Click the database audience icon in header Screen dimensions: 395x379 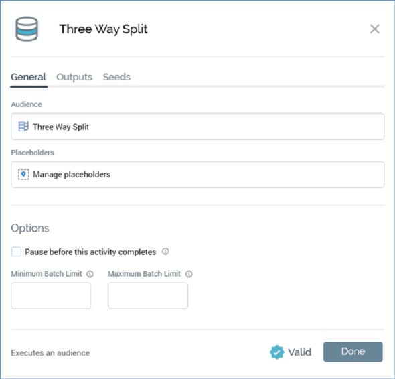(x=27, y=29)
